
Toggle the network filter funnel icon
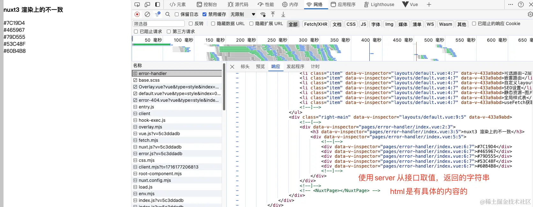pyautogui.click(x=158, y=14)
